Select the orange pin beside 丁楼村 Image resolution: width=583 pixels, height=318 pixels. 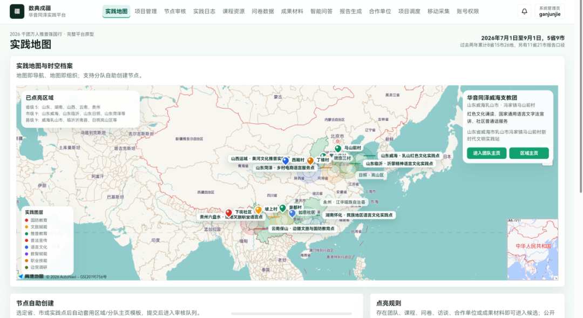pos(310,161)
